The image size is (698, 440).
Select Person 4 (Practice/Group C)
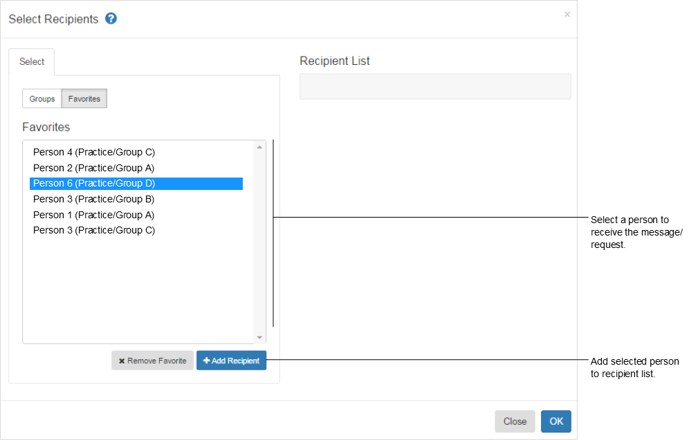coord(94,152)
